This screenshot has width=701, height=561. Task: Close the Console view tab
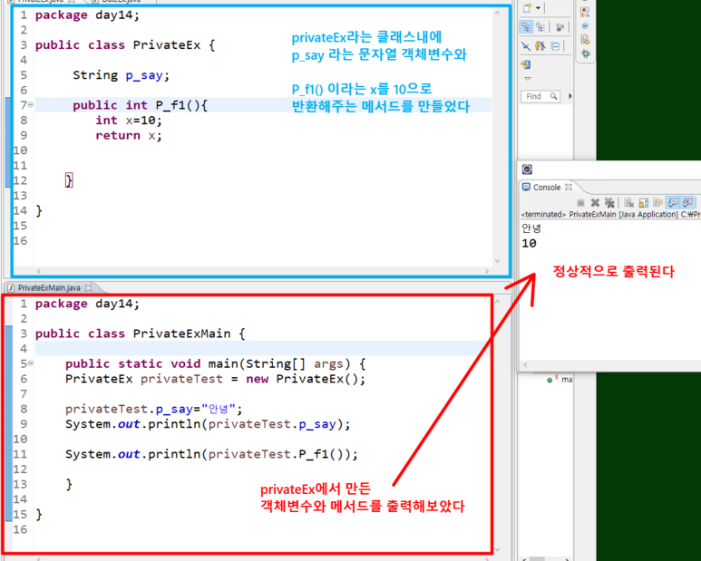point(569,187)
